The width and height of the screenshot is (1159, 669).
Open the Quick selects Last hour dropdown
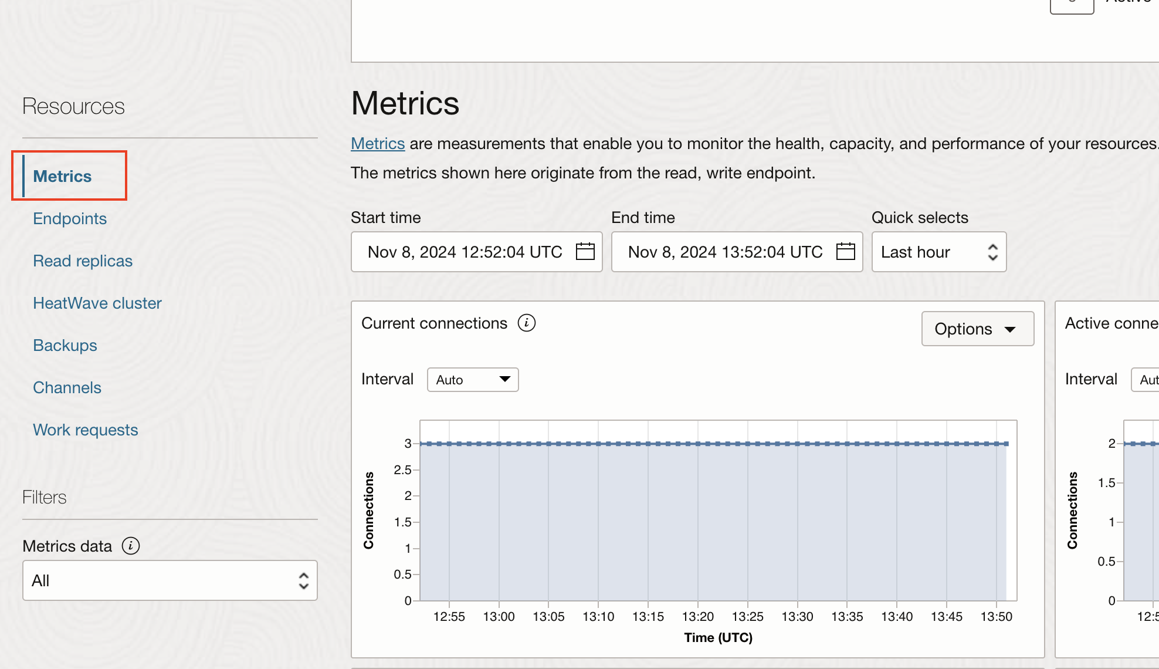coord(938,252)
